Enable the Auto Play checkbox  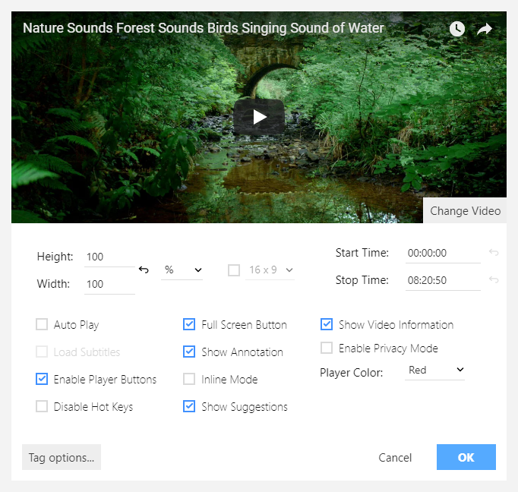pos(42,325)
